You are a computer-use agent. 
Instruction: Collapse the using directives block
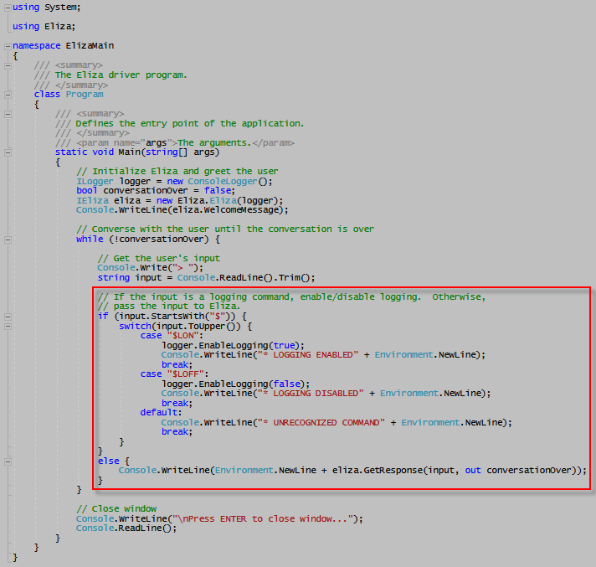click(8, 8)
